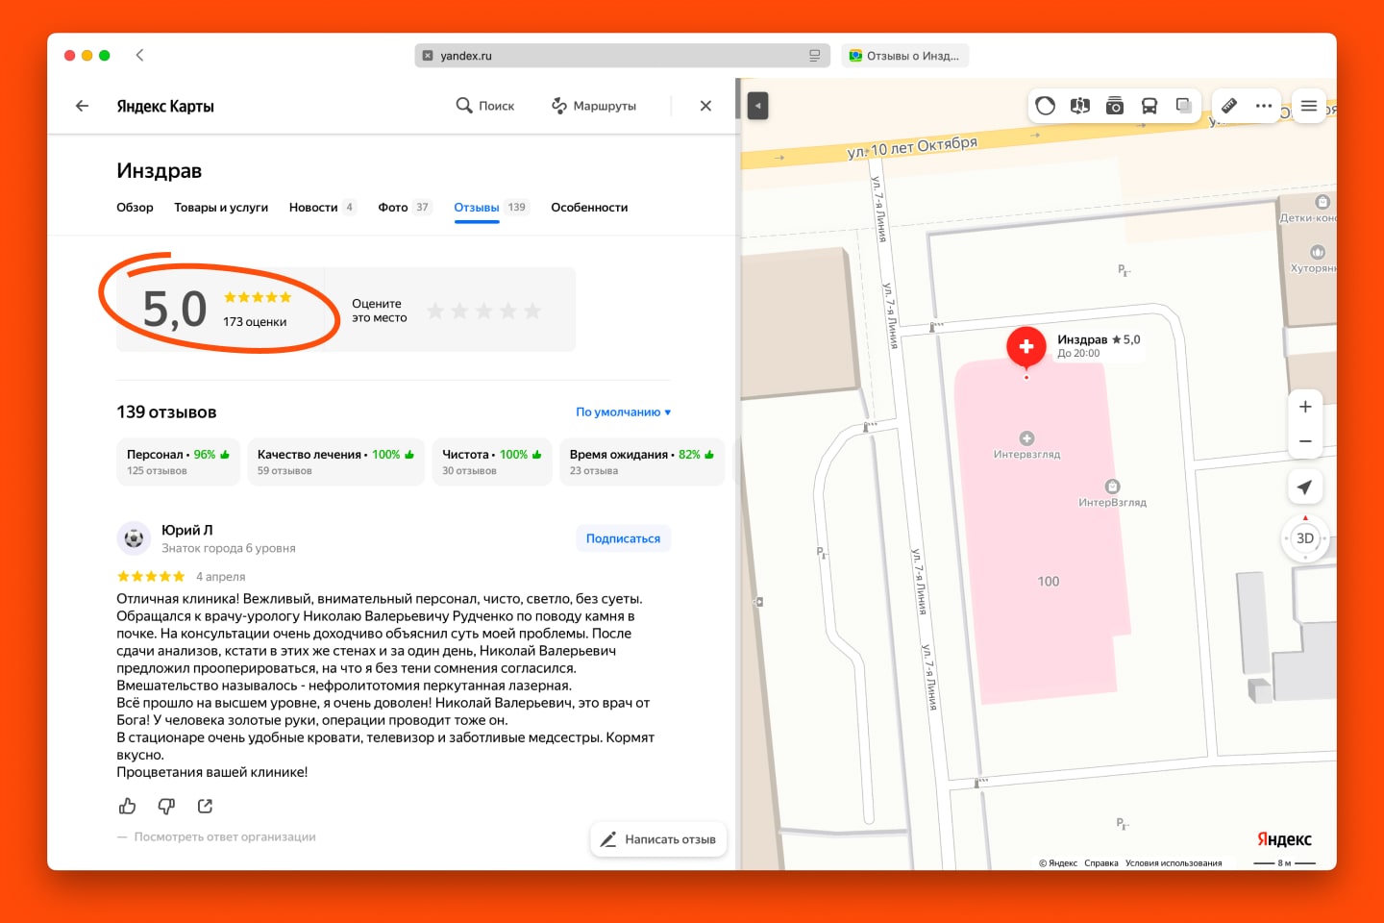This screenshot has width=1384, height=923.
Task: Zoom out the map with minus
Action: click(x=1305, y=441)
